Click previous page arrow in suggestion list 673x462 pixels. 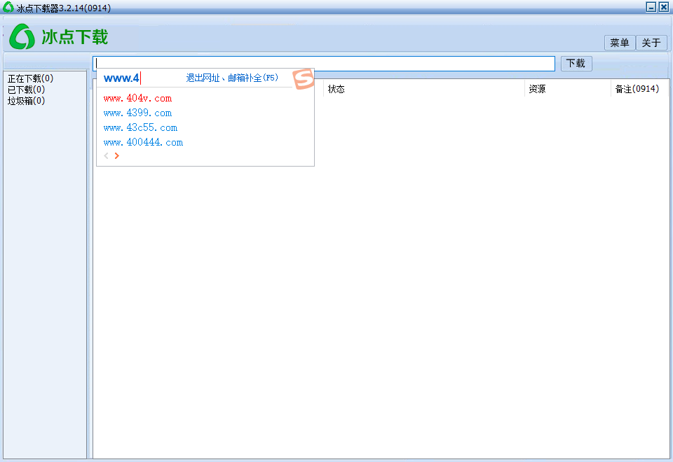[x=106, y=155]
